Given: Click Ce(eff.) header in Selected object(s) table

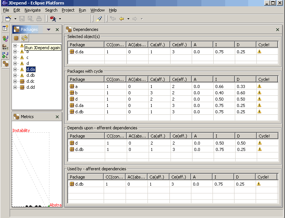Looking at the screenshot, I should (x=181, y=45).
